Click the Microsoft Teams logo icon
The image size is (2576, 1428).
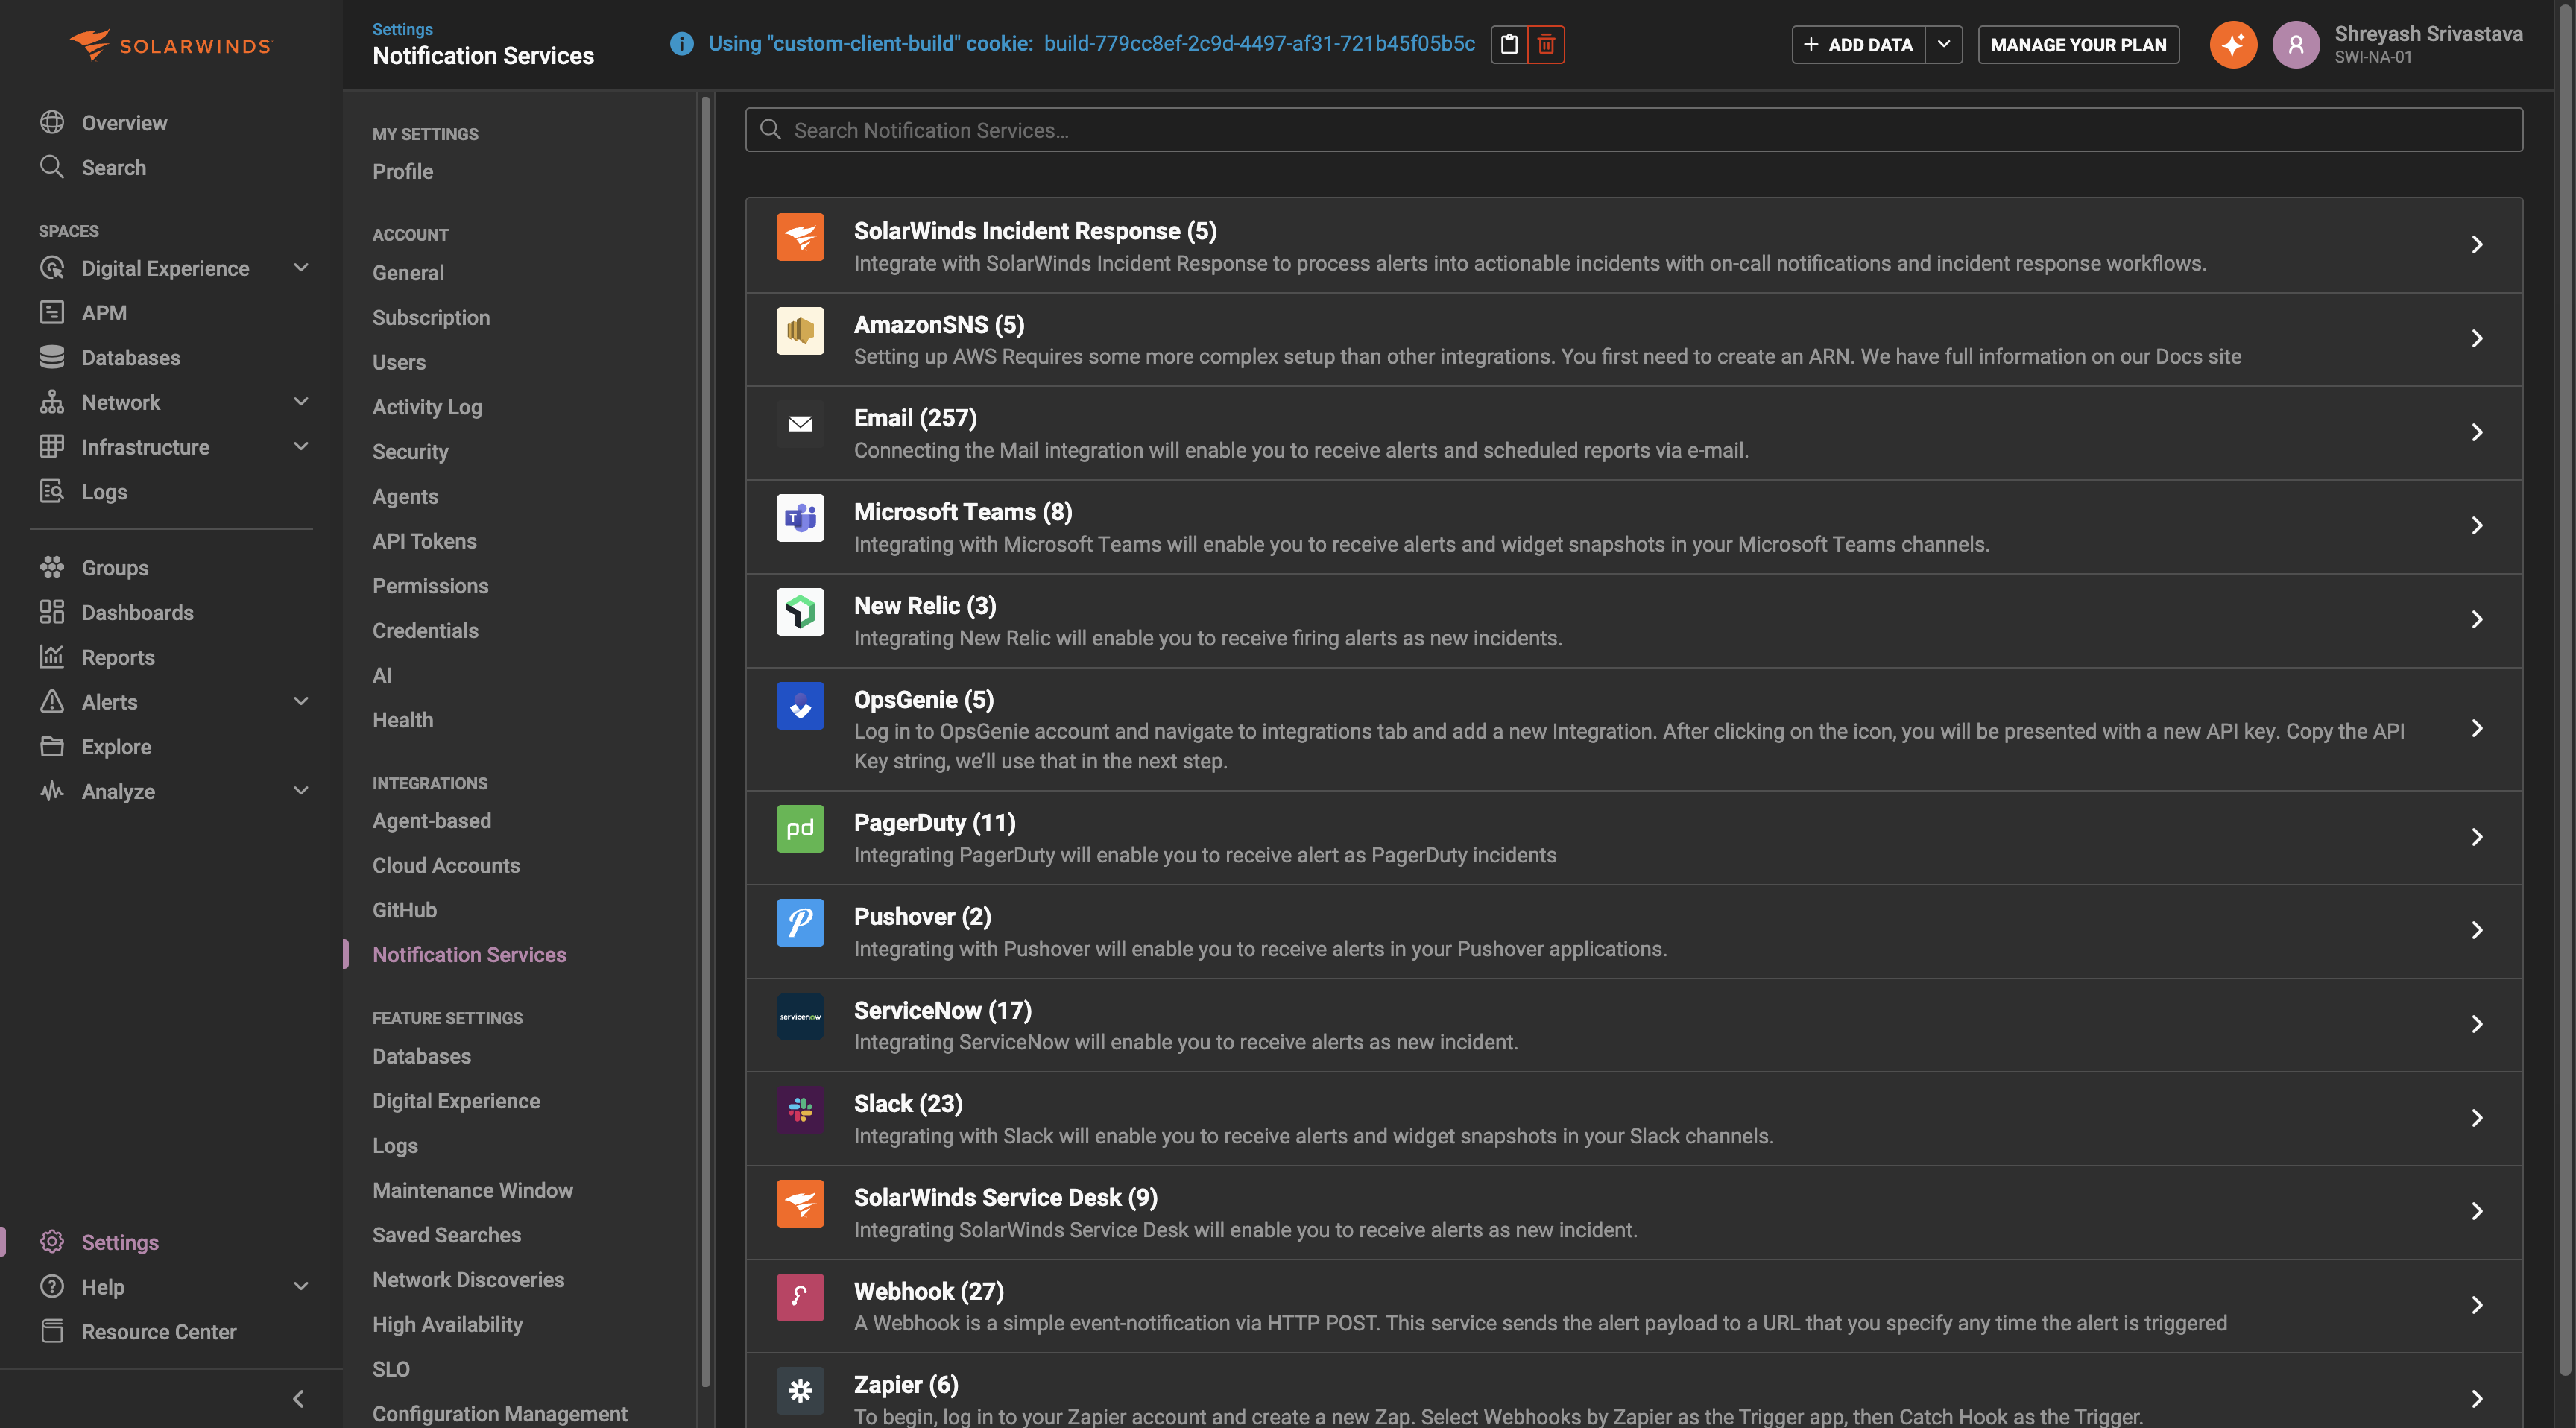click(x=800, y=517)
